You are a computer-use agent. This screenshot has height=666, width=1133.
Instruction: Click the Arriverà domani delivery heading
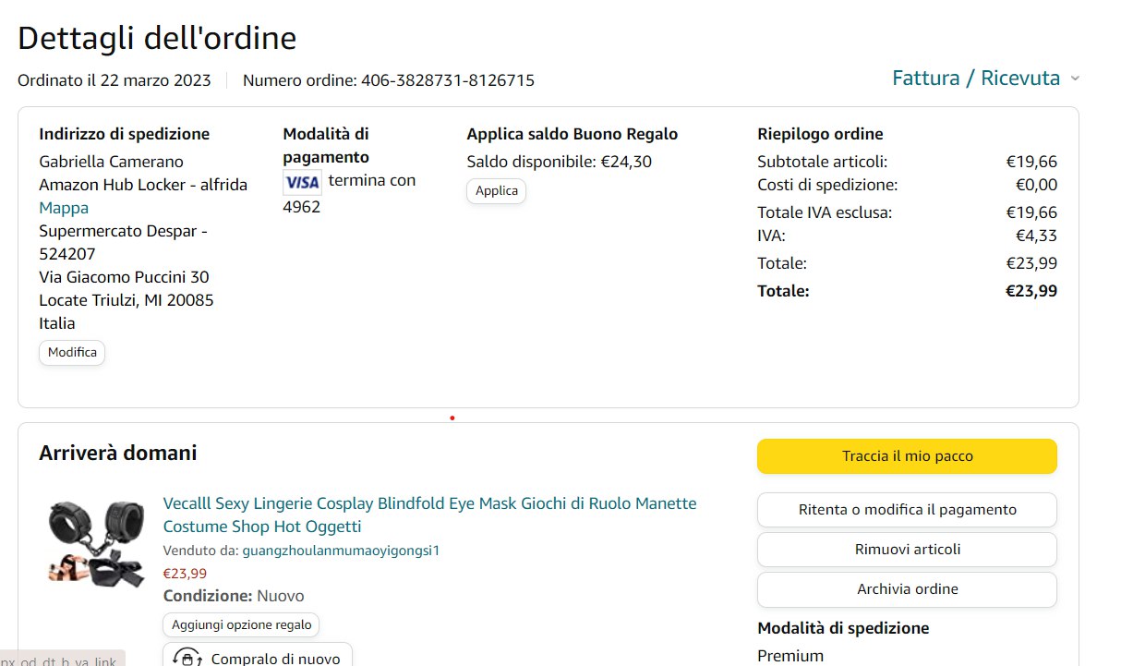(x=117, y=453)
